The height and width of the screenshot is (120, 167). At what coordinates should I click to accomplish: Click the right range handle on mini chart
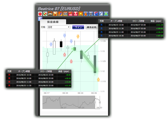pos(100,102)
